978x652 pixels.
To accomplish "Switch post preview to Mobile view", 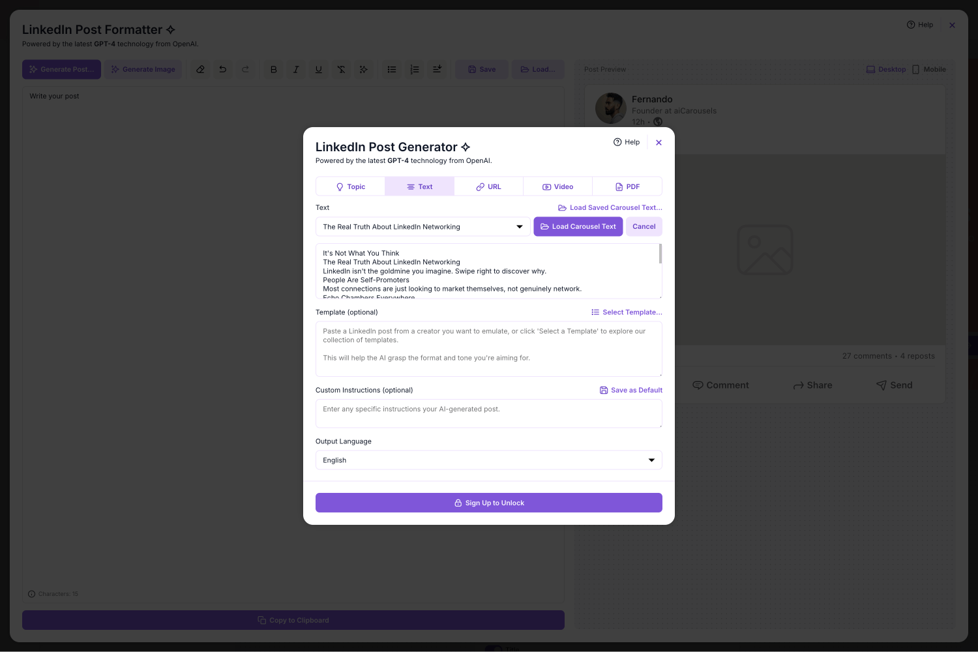I will pyautogui.click(x=928, y=69).
